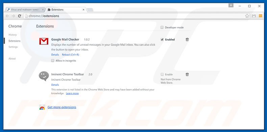This screenshot has height=132, width=267.
Task: Open the Get more extensions link
Action: (x=62, y=107)
